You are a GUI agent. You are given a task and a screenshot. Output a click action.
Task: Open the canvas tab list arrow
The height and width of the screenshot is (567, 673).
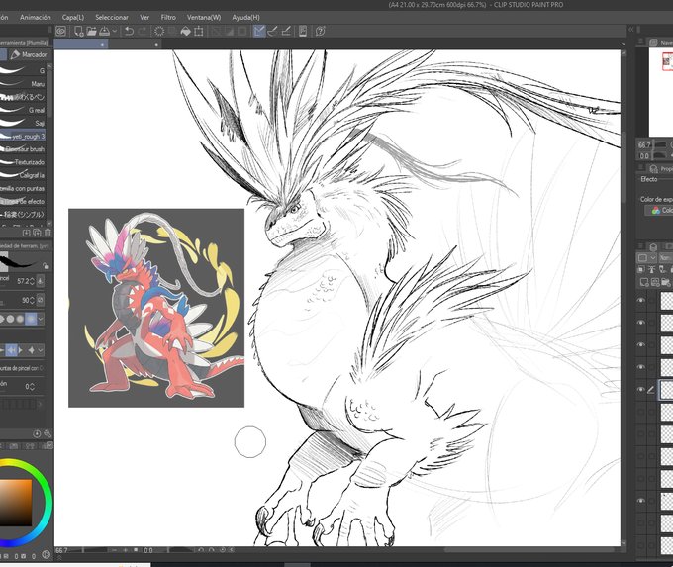(624, 44)
